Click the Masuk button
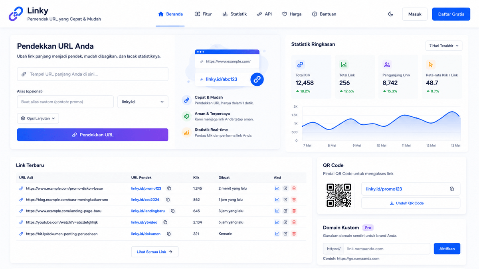This screenshot has height=269, width=479. tap(415, 14)
